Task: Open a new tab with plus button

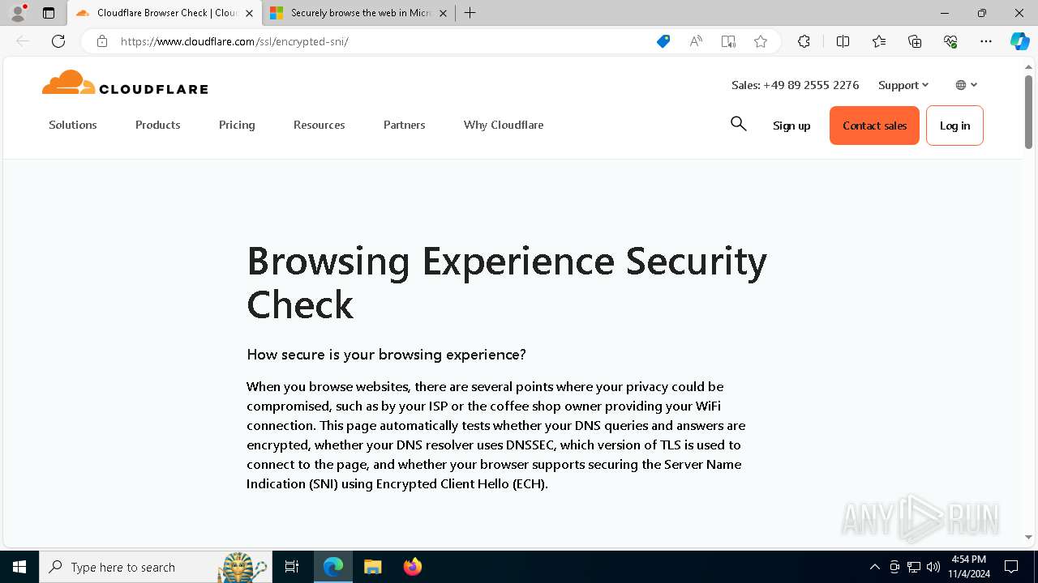Action: (x=470, y=13)
